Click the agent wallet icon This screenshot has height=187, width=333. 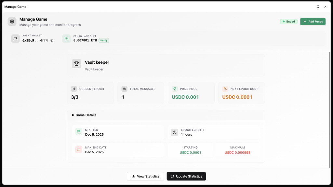tap(16, 38)
